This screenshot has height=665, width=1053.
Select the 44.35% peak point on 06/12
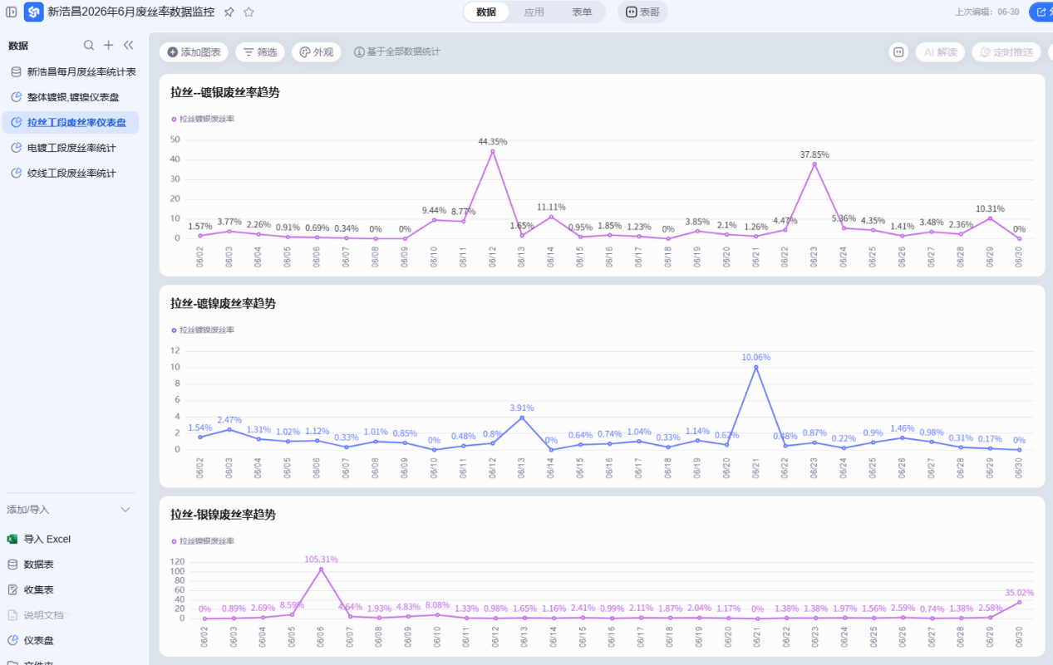coord(492,151)
